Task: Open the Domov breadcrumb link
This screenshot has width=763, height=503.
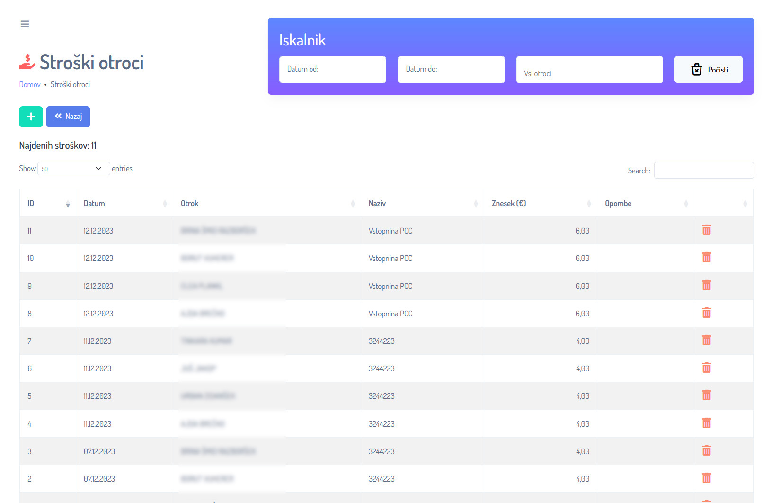Action: [x=30, y=85]
